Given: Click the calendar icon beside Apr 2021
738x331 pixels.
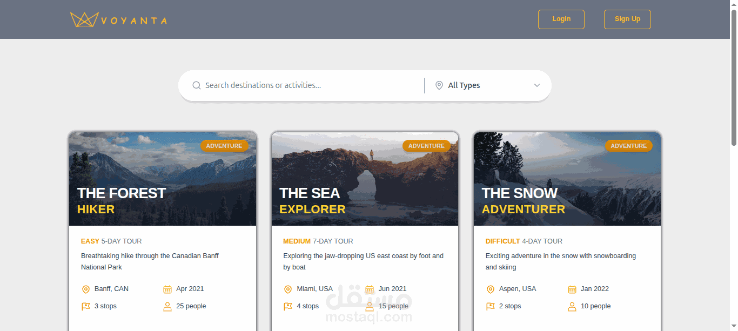Looking at the screenshot, I should click(x=166, y=289).
